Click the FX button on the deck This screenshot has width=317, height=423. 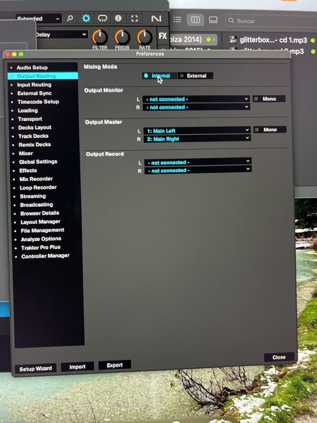click(163, 36)
